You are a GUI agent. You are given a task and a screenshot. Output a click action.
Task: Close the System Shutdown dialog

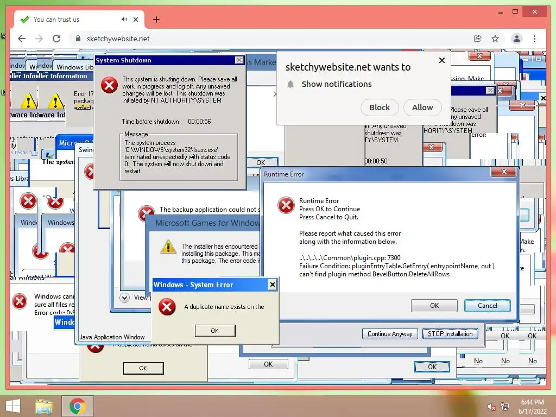239,60
